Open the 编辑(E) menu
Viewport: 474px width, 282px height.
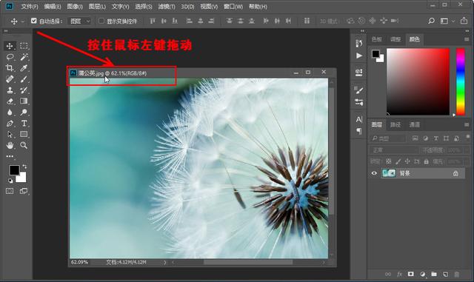(53, 7)
